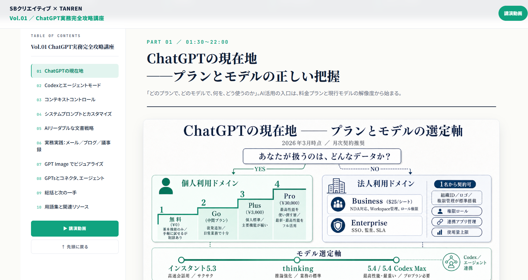Click the Vol.01 ChatGPT実務完全攻略講座 header link
This screenshot has width=528, height=280.
point(57,18)
